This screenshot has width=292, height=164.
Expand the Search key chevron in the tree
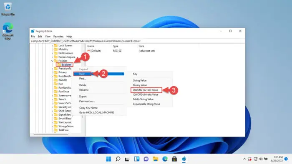click(52, 99)
